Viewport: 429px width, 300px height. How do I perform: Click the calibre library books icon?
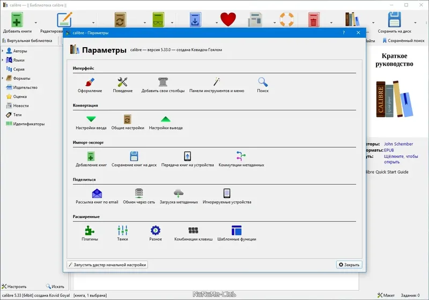(352, 19)
